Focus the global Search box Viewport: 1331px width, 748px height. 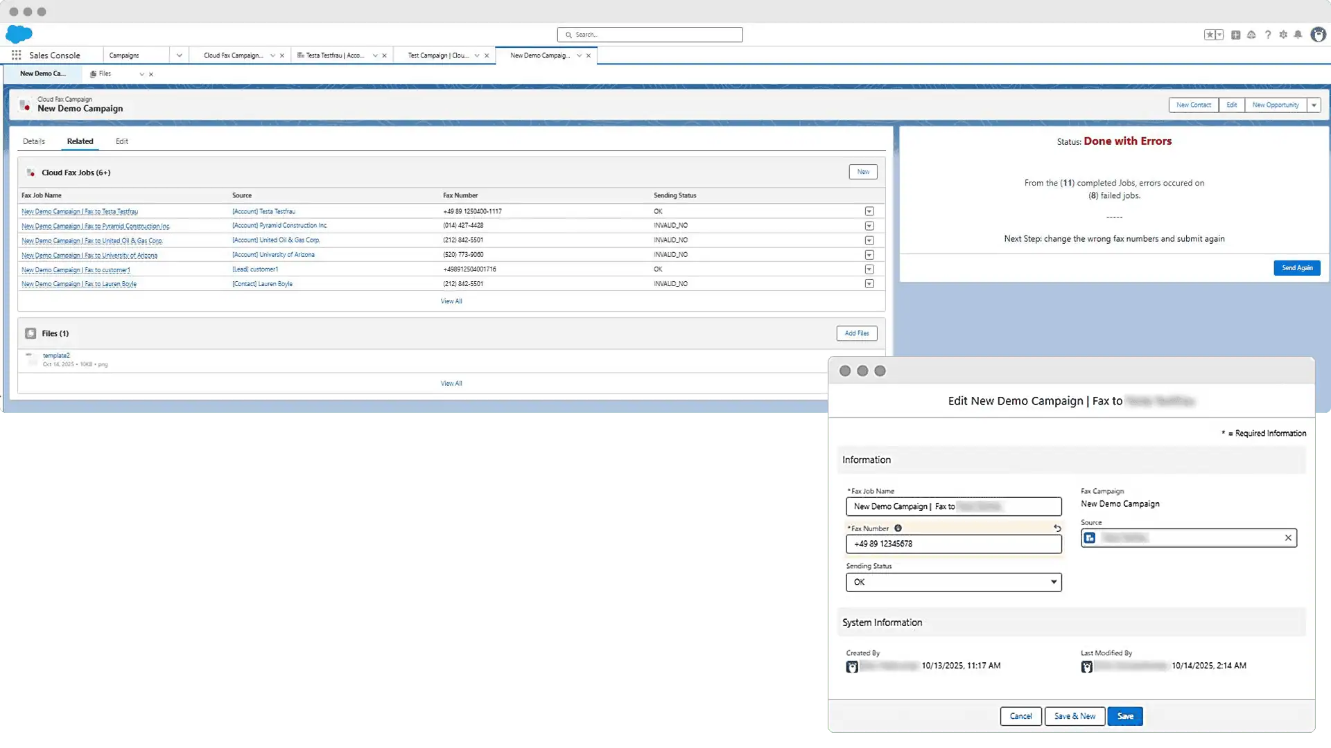[x=650, y=35]
